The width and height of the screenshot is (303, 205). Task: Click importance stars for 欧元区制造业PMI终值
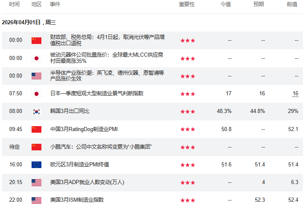(x=188, y=165)
